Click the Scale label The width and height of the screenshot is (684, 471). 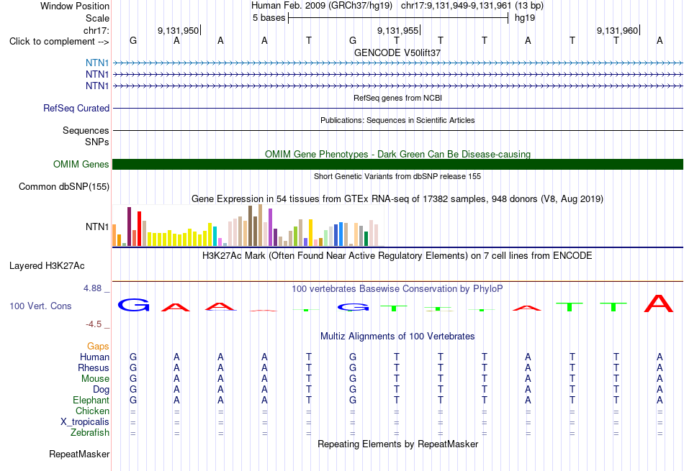97,18
